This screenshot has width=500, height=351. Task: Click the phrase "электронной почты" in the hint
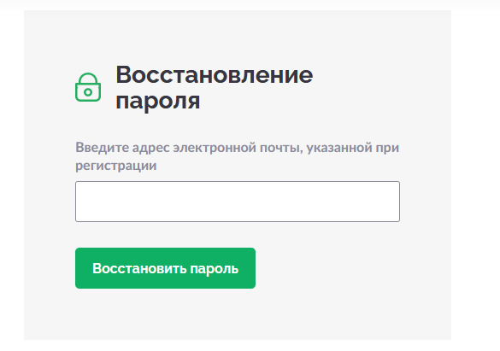238,148
